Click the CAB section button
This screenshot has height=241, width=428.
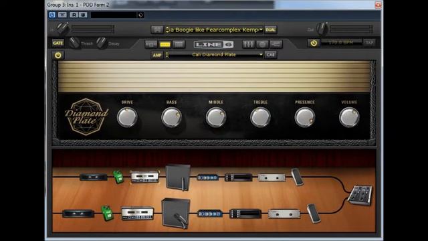pyautogui.click(x=270, y=55)
